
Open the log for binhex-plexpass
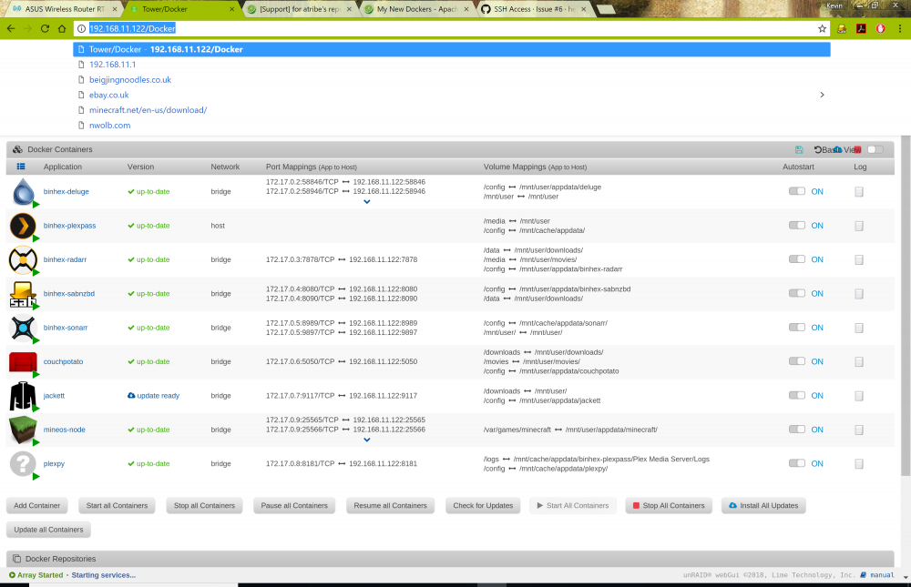click(859, 226)
